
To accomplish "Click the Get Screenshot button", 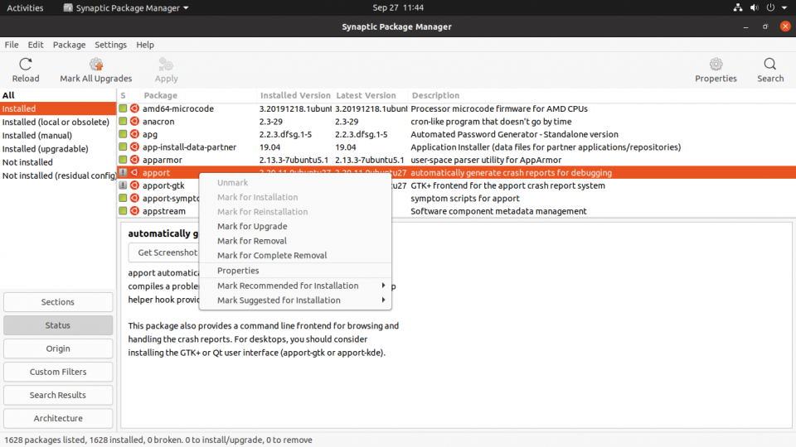I will tap(163, 252).
